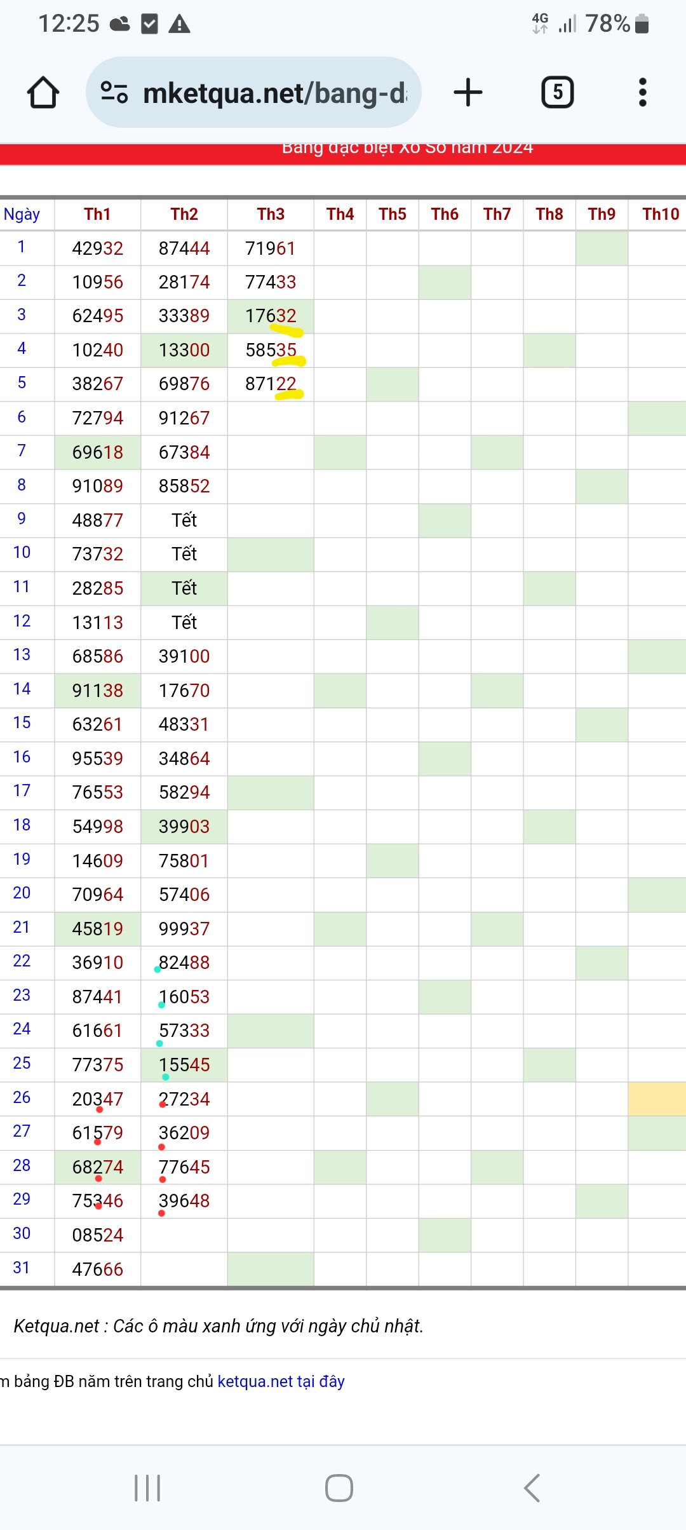Screen dimensions: 686x1530
Task: Tap cell value 17632 in Th3
Action: 271,316
